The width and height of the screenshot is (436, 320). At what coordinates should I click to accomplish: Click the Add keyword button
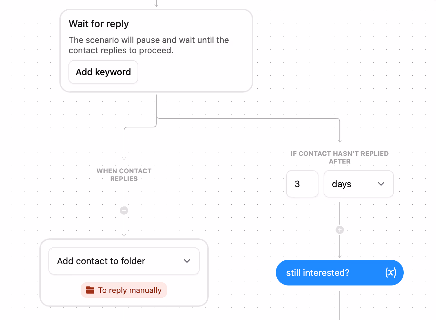[103, 72]
